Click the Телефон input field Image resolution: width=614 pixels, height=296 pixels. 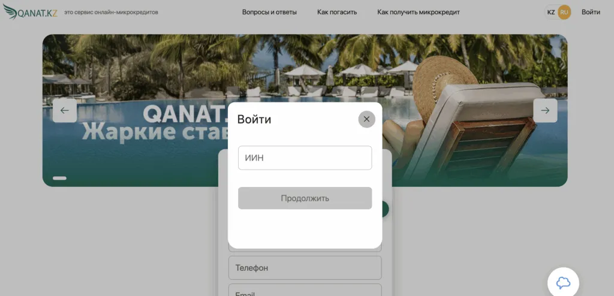pyautogui.click(x=305, y=268)
